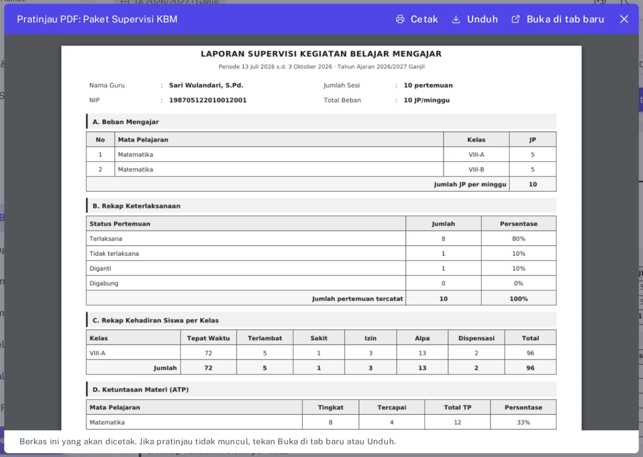Image resolution: width=643 pixels, height=457 pixels.
Task: Click the Tidak terlaksana row label
Action: 114,253
